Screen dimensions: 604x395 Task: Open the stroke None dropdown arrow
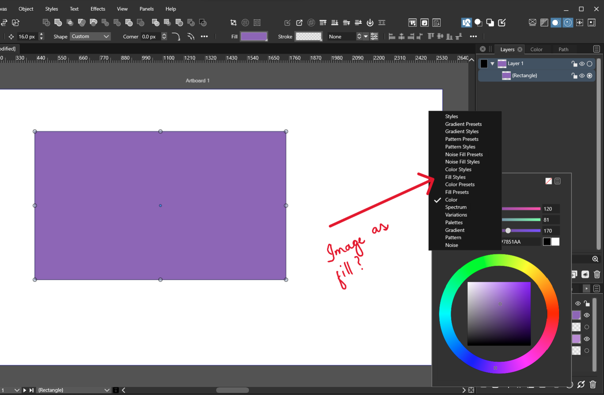pyautogui.click(x=365, y=37)
